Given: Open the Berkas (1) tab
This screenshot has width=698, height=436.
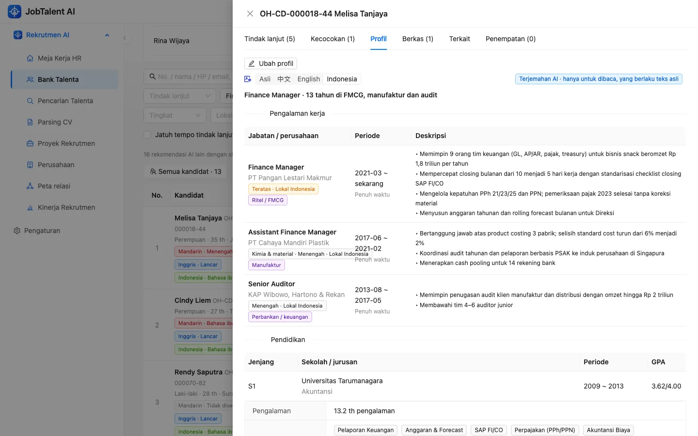Looking at the screenshot, I should 418,39.
